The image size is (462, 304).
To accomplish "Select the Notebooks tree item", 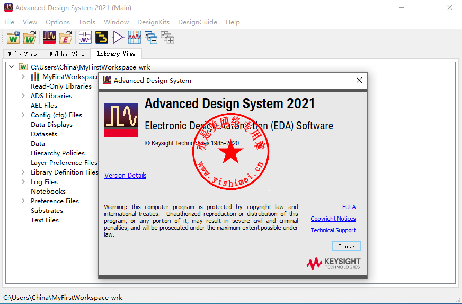I will (48, 191).
